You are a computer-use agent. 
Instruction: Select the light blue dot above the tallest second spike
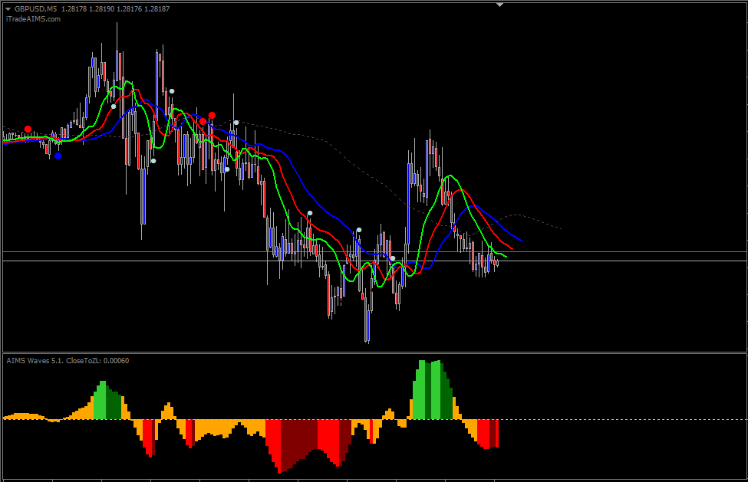(172, 91)
